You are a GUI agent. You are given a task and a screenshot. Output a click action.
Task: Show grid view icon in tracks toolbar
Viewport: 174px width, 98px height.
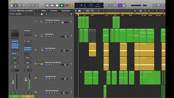click(x=76, y=11)
